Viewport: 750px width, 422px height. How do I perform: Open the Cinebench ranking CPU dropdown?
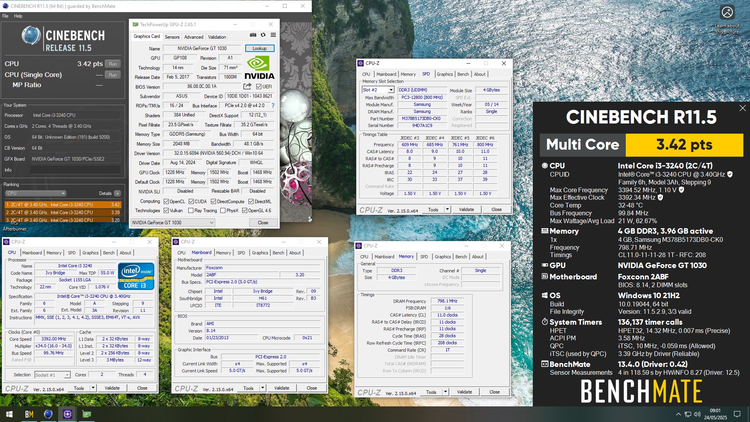(x=36, y=193)
